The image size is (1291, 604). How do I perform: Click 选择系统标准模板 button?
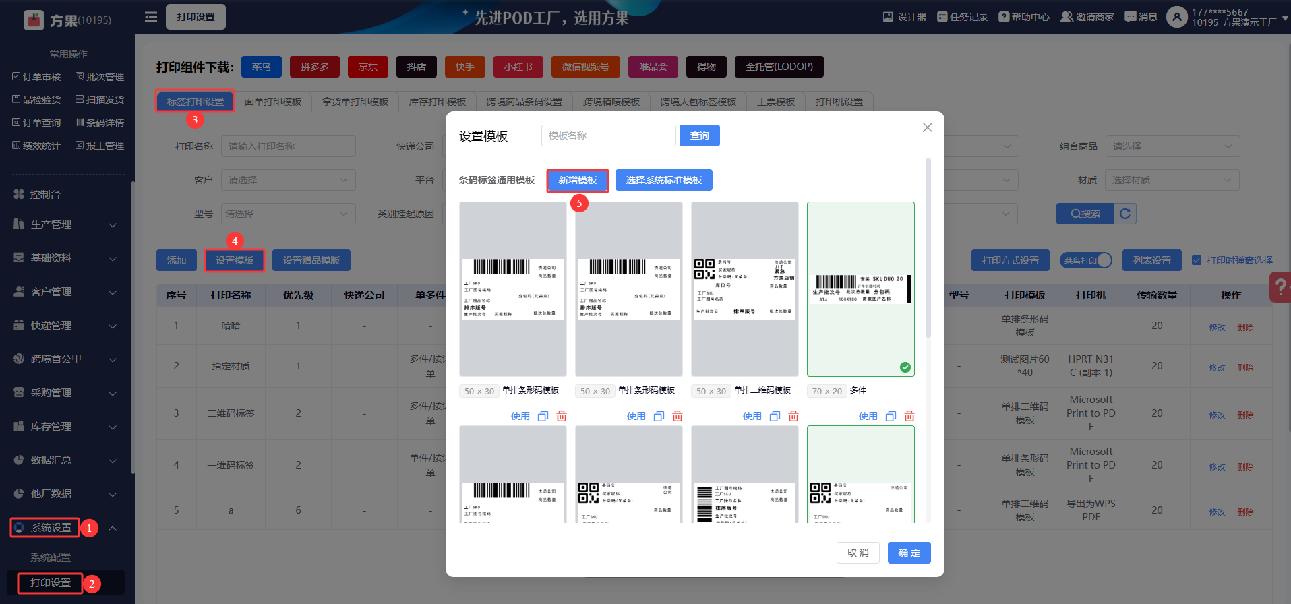pyautogui.click(x=664, y=180)
